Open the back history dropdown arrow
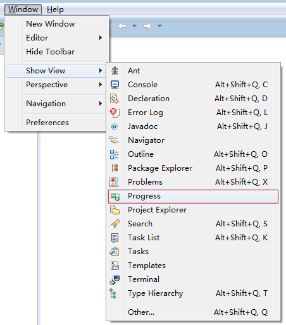This screenshot has width=286, height=325. pos(134,26)
